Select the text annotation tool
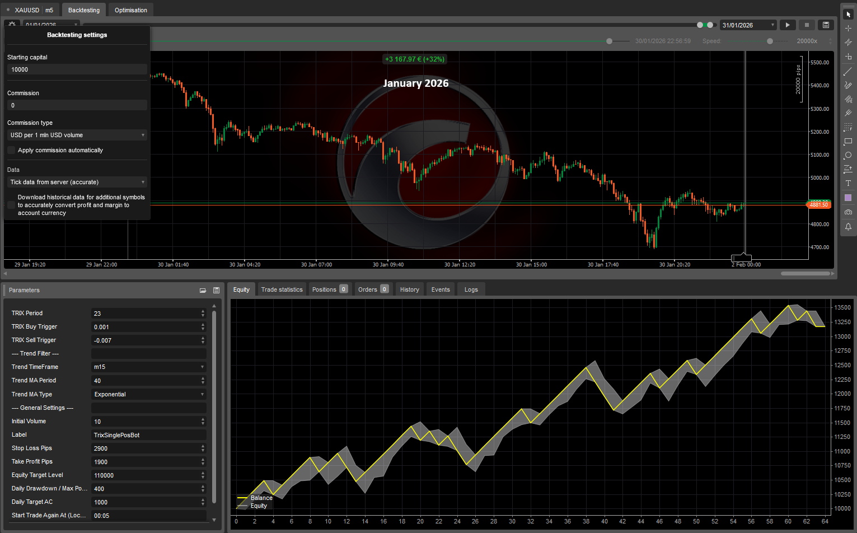The image size is (857, 533). pos(848,183)
